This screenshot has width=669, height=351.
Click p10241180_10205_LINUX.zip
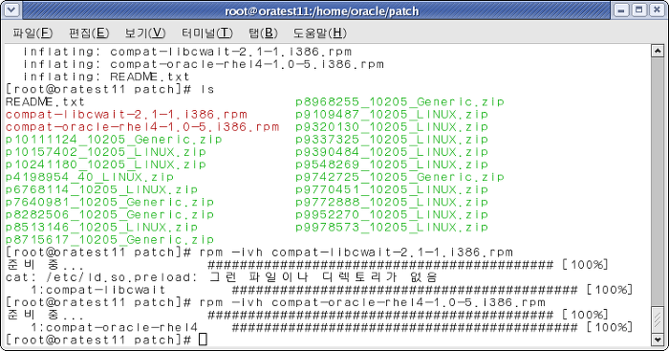click(x=106, y=165)
